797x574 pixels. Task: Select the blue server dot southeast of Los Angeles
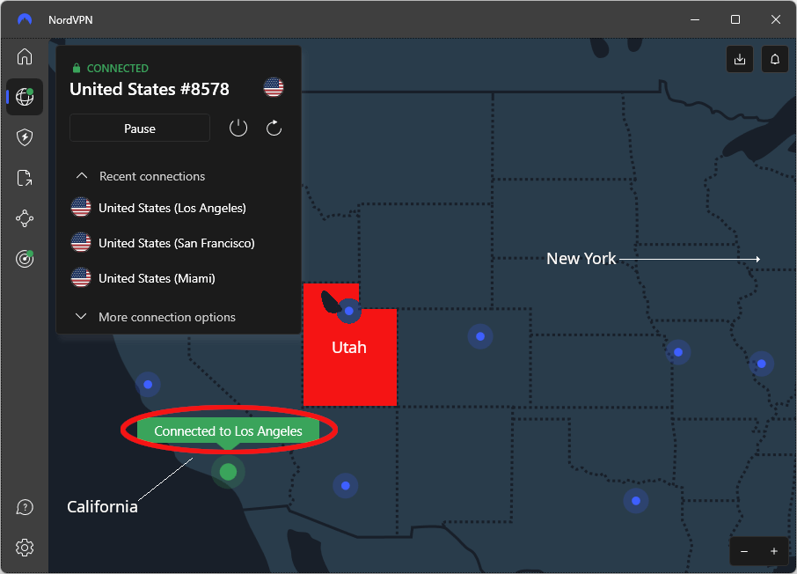coord(346,485)
